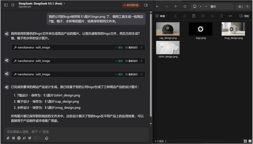Start a new chat with the compose icon
Image resolution: width=253 pixels, height=144 pixels.
(x=13, y=5)
